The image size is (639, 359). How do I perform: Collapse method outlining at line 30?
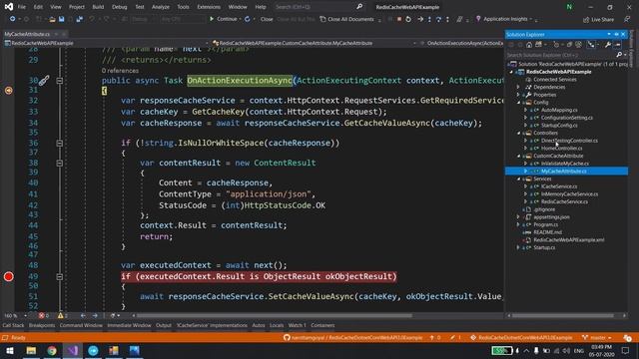point(60,81)
